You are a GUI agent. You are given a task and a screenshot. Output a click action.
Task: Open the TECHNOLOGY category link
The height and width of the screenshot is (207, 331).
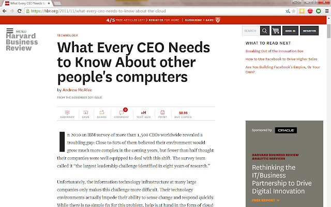(67, 36)
